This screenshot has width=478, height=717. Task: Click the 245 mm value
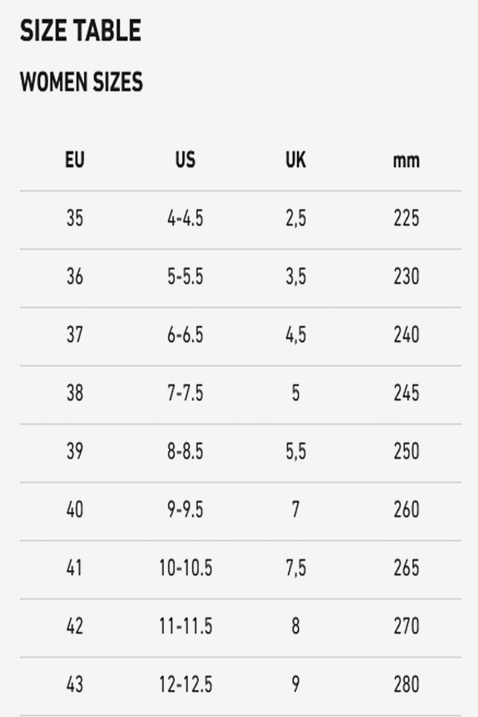point(407,393)
